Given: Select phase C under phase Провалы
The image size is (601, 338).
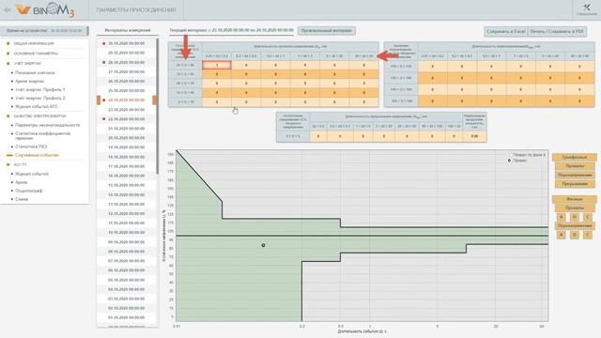Looking at the screenshot, I should tap(588, 217).
